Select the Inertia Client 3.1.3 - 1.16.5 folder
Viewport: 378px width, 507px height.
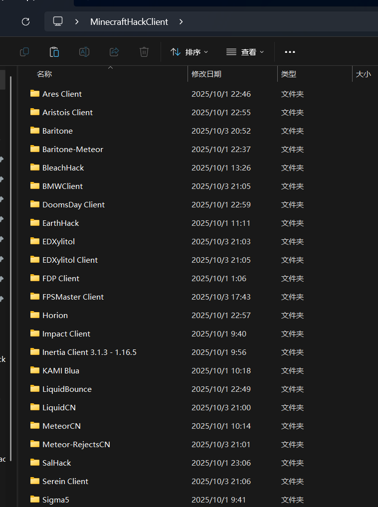coord(89,352)
